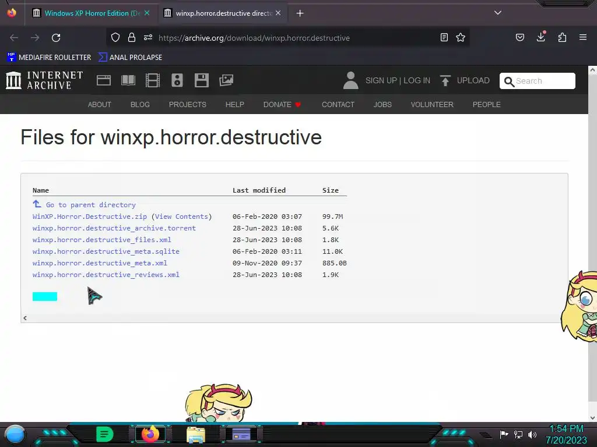Screen dimensions: 597x447
Task: Close the Windows XP Horror Edition tab
Action: coord(147,13)
